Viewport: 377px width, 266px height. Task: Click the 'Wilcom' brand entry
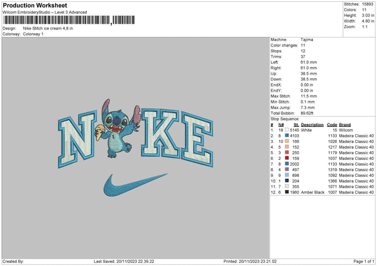pyautogui.click(x=346, y=130)
